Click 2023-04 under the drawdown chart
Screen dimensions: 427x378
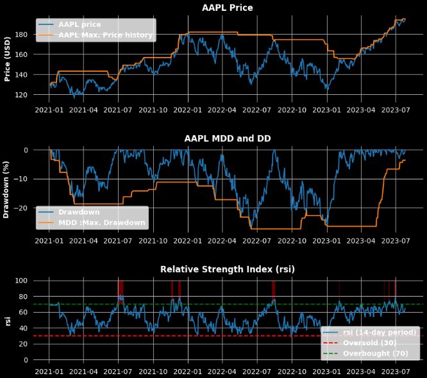361,241
